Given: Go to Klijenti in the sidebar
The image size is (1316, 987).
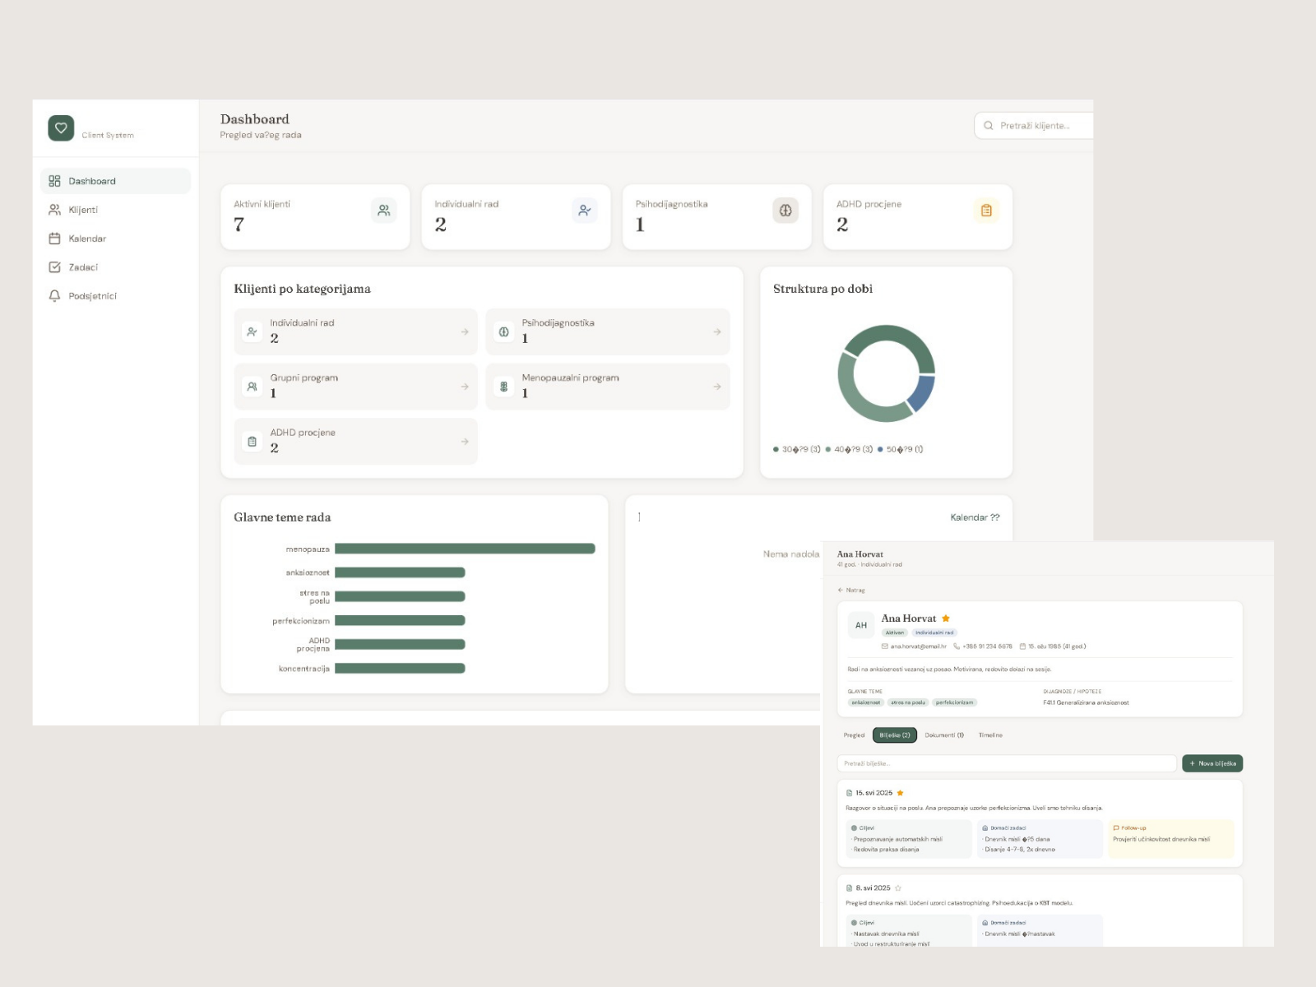Looking at the screenshot, I should (115, 210).
